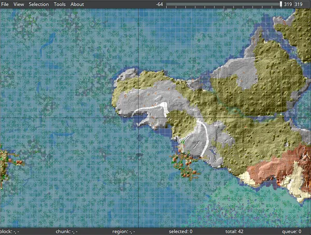Click the 'total: 42' status indicator
311x235 pixels.
235,231
